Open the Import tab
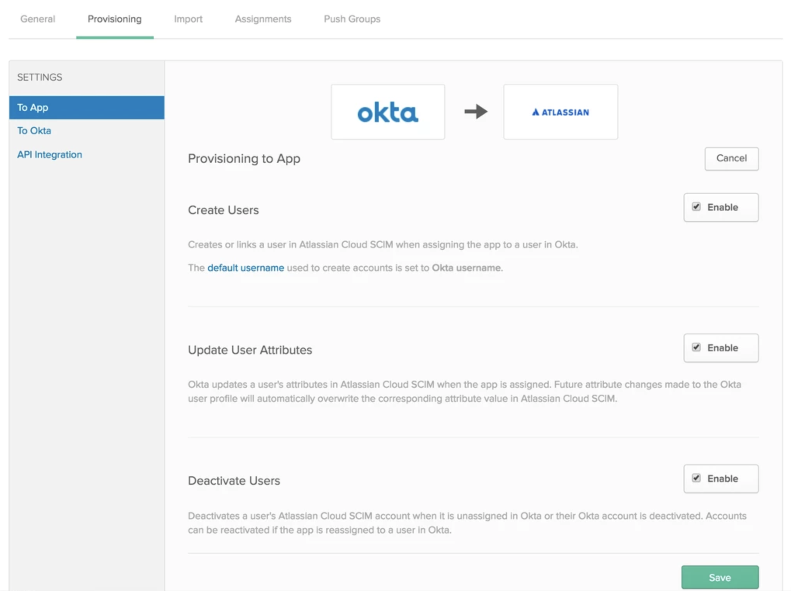791x591 pixels. click(188, 19)
